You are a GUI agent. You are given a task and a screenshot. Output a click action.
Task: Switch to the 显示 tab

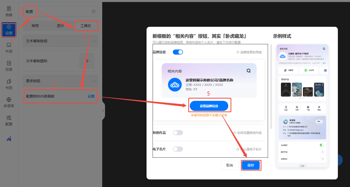pyautogui.click(x=60, y=26)
